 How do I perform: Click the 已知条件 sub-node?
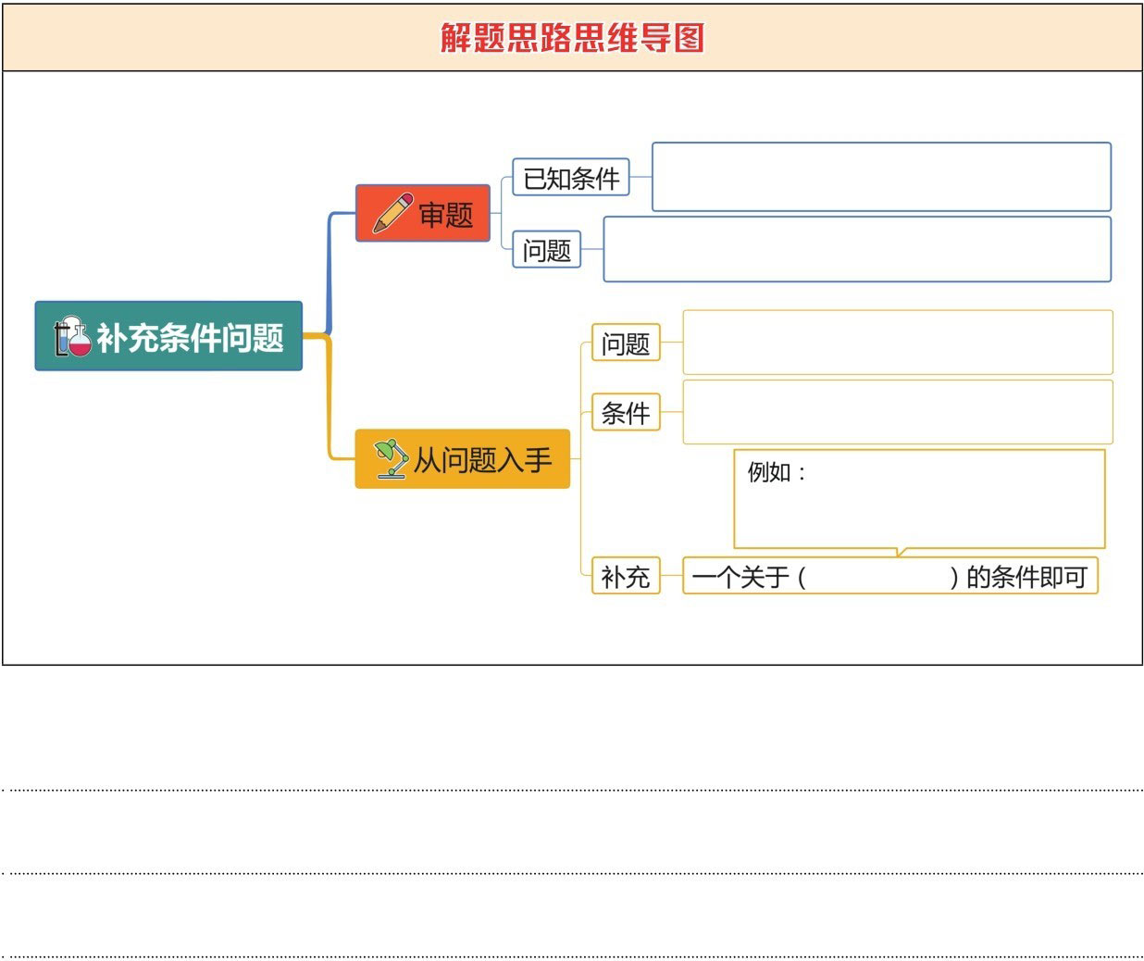(x=571, y=178)
